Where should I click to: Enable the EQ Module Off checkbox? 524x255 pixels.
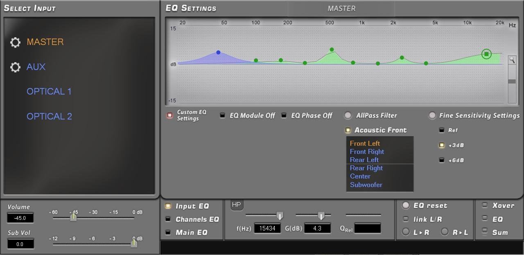point(223,115)
